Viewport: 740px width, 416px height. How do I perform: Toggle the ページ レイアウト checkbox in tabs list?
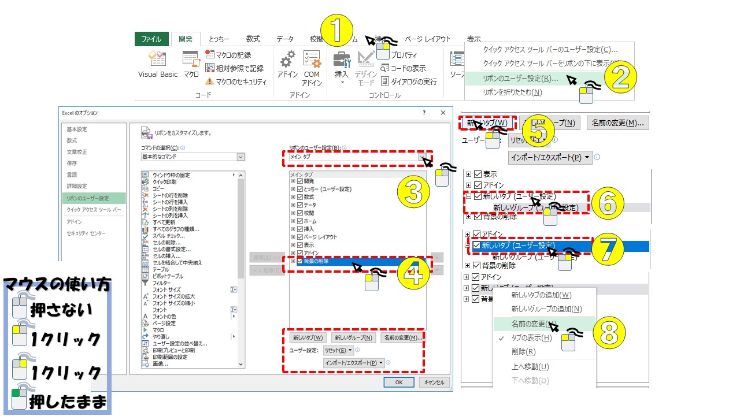(299, 237)
